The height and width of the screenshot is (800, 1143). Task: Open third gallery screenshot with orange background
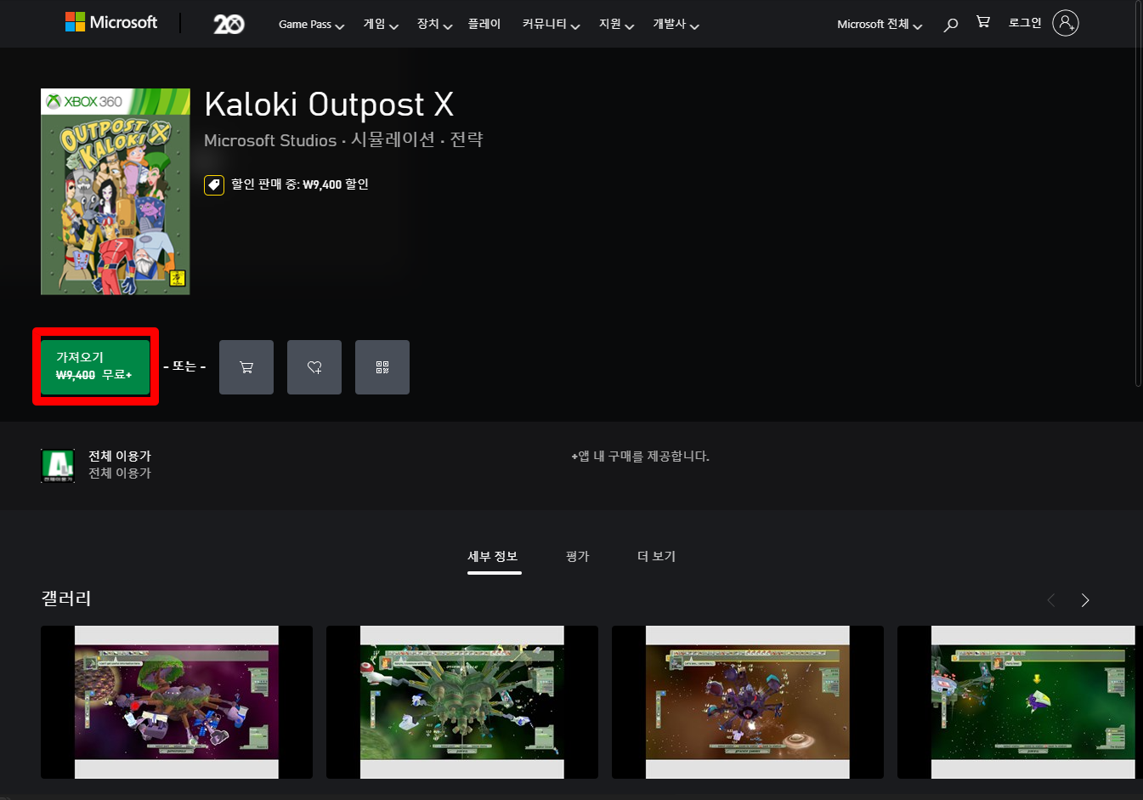coord(748,702)
